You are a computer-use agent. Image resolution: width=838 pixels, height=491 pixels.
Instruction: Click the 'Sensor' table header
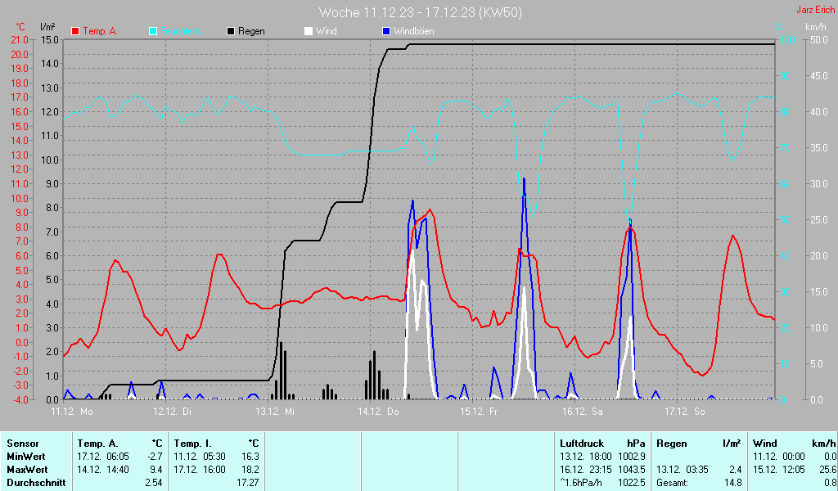[22, 444]
